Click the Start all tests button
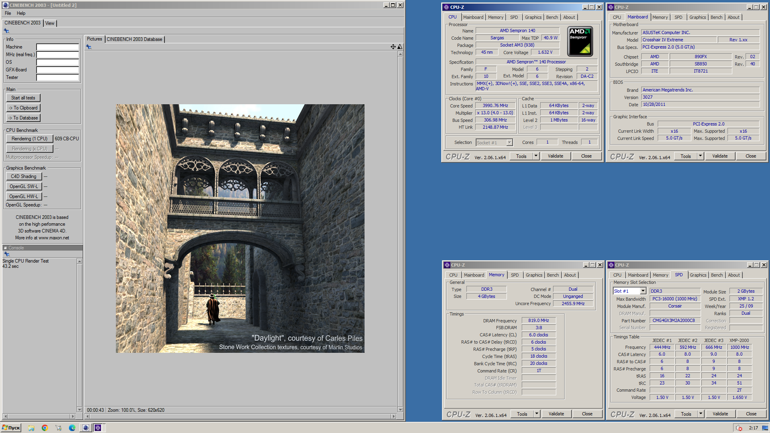Image resolution: width=770 pixels, height=433 pixels. click(23, 98)
